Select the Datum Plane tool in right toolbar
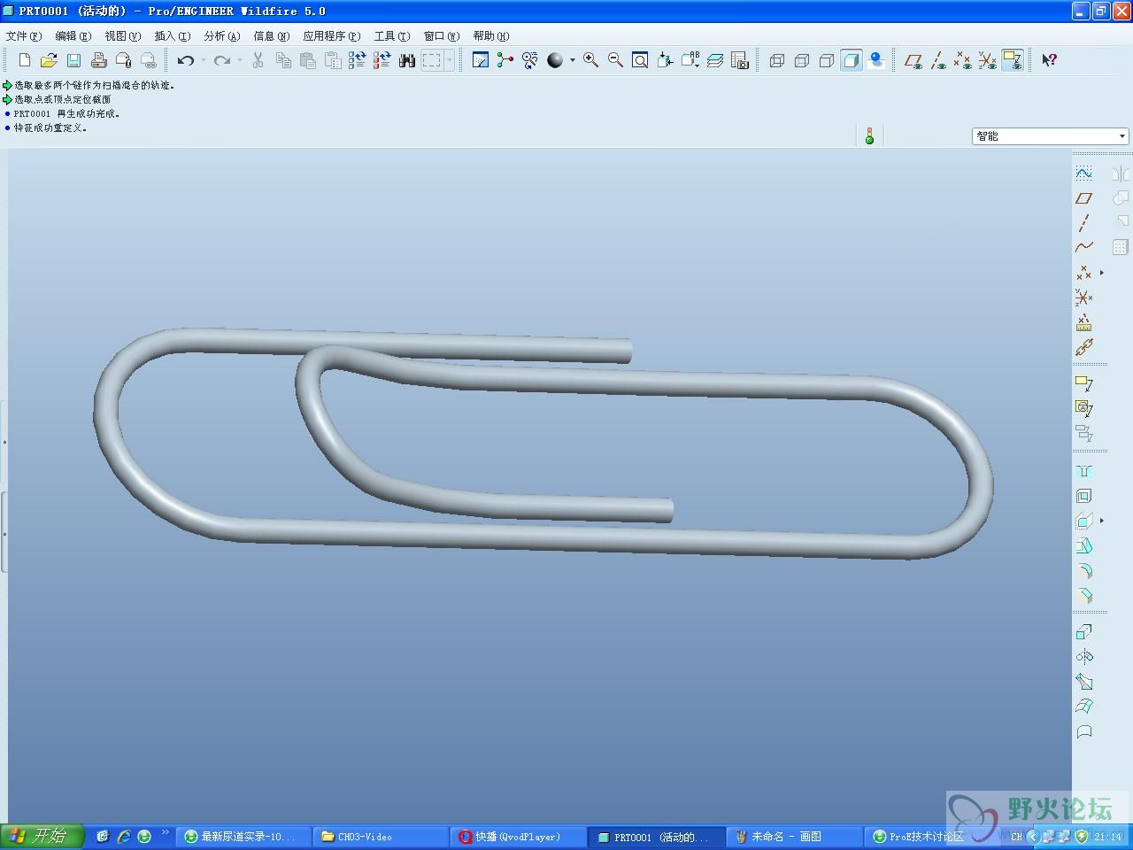Viewport: 1133px width, 850px height. (x=1084, y=197)
